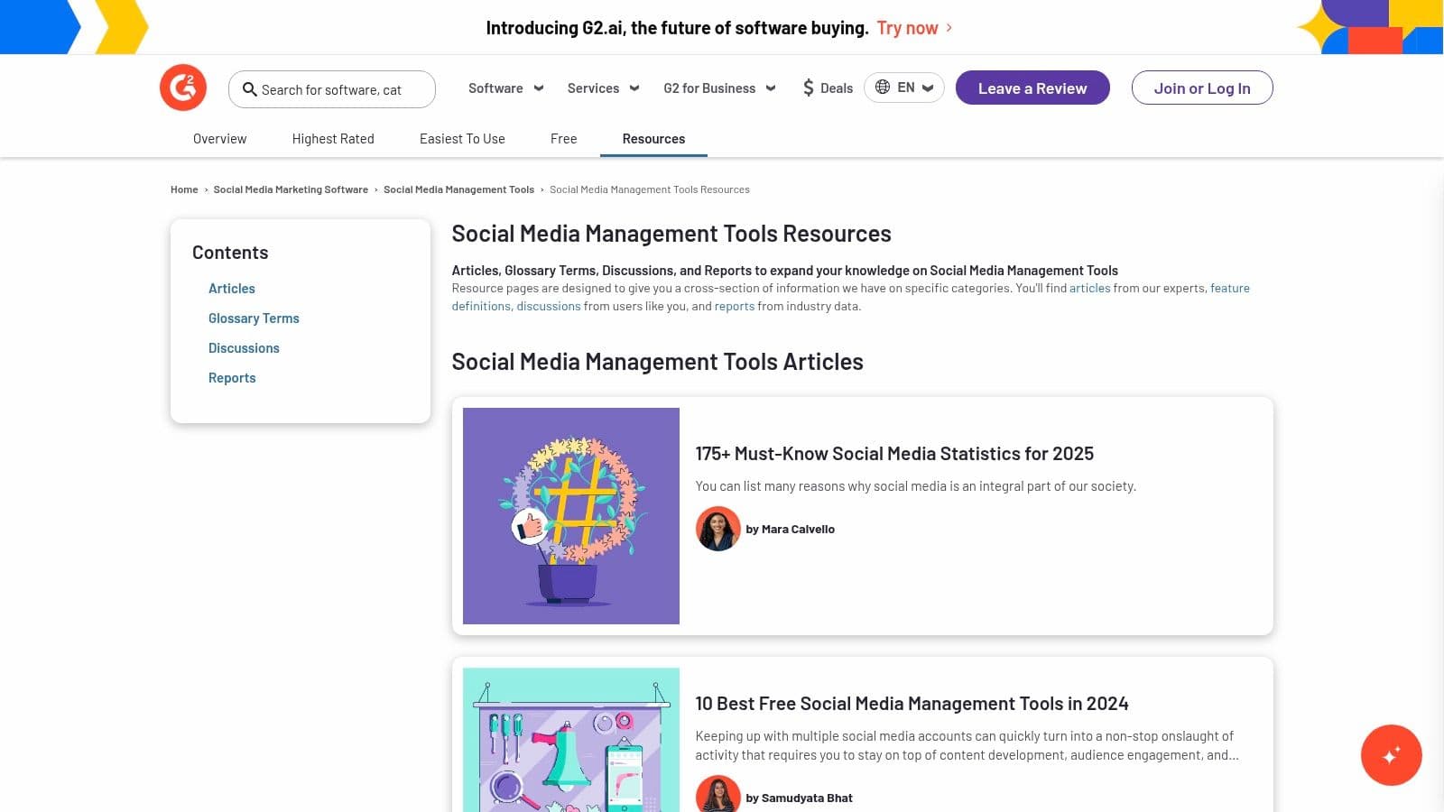1444x812 pixels.
Task: Click the search magnifier icon
Action: point(250,88)
